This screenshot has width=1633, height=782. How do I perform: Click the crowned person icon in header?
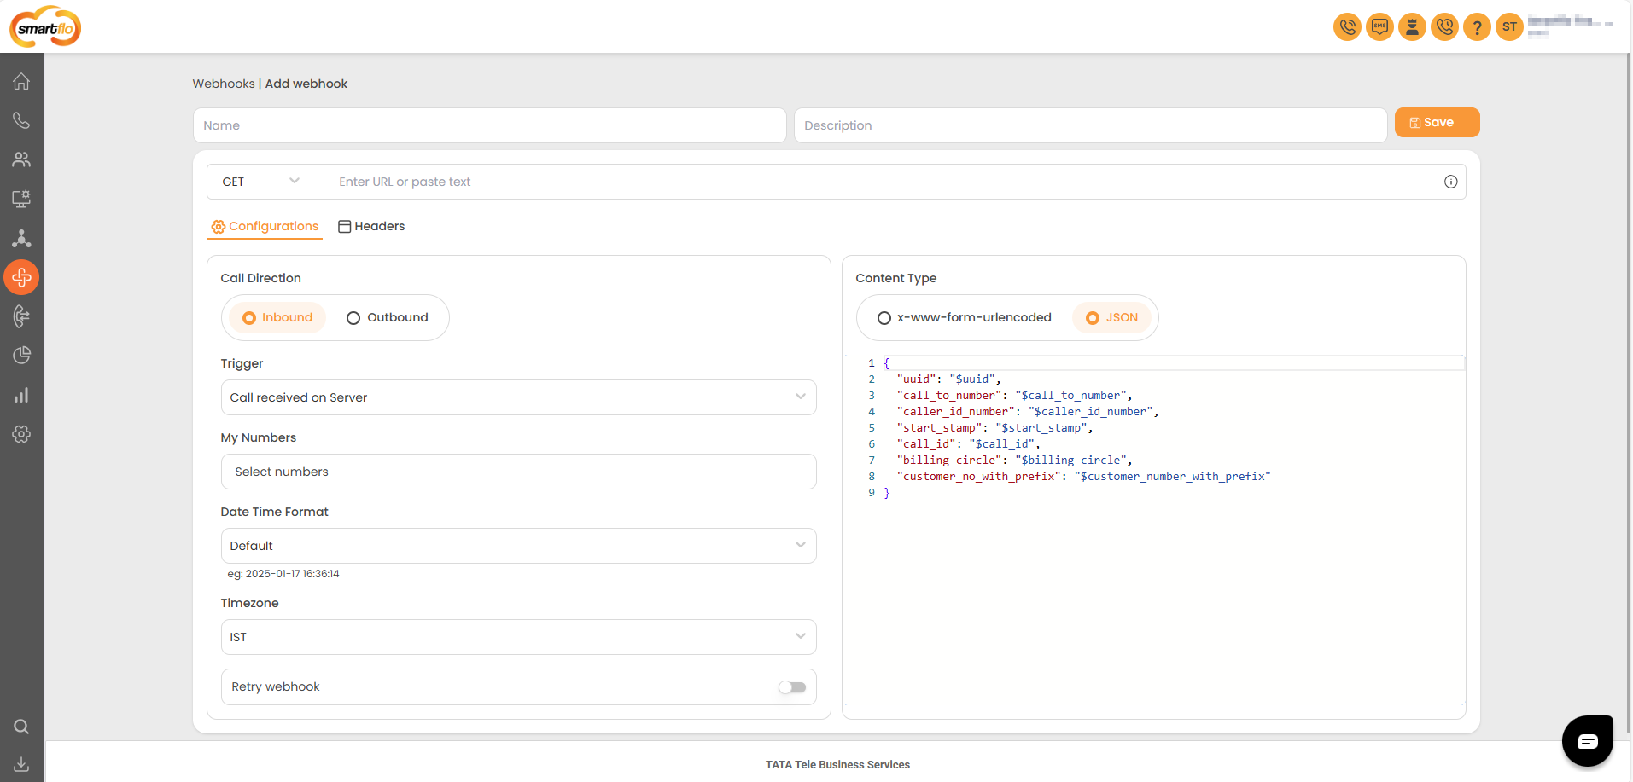coord(1412,26)
